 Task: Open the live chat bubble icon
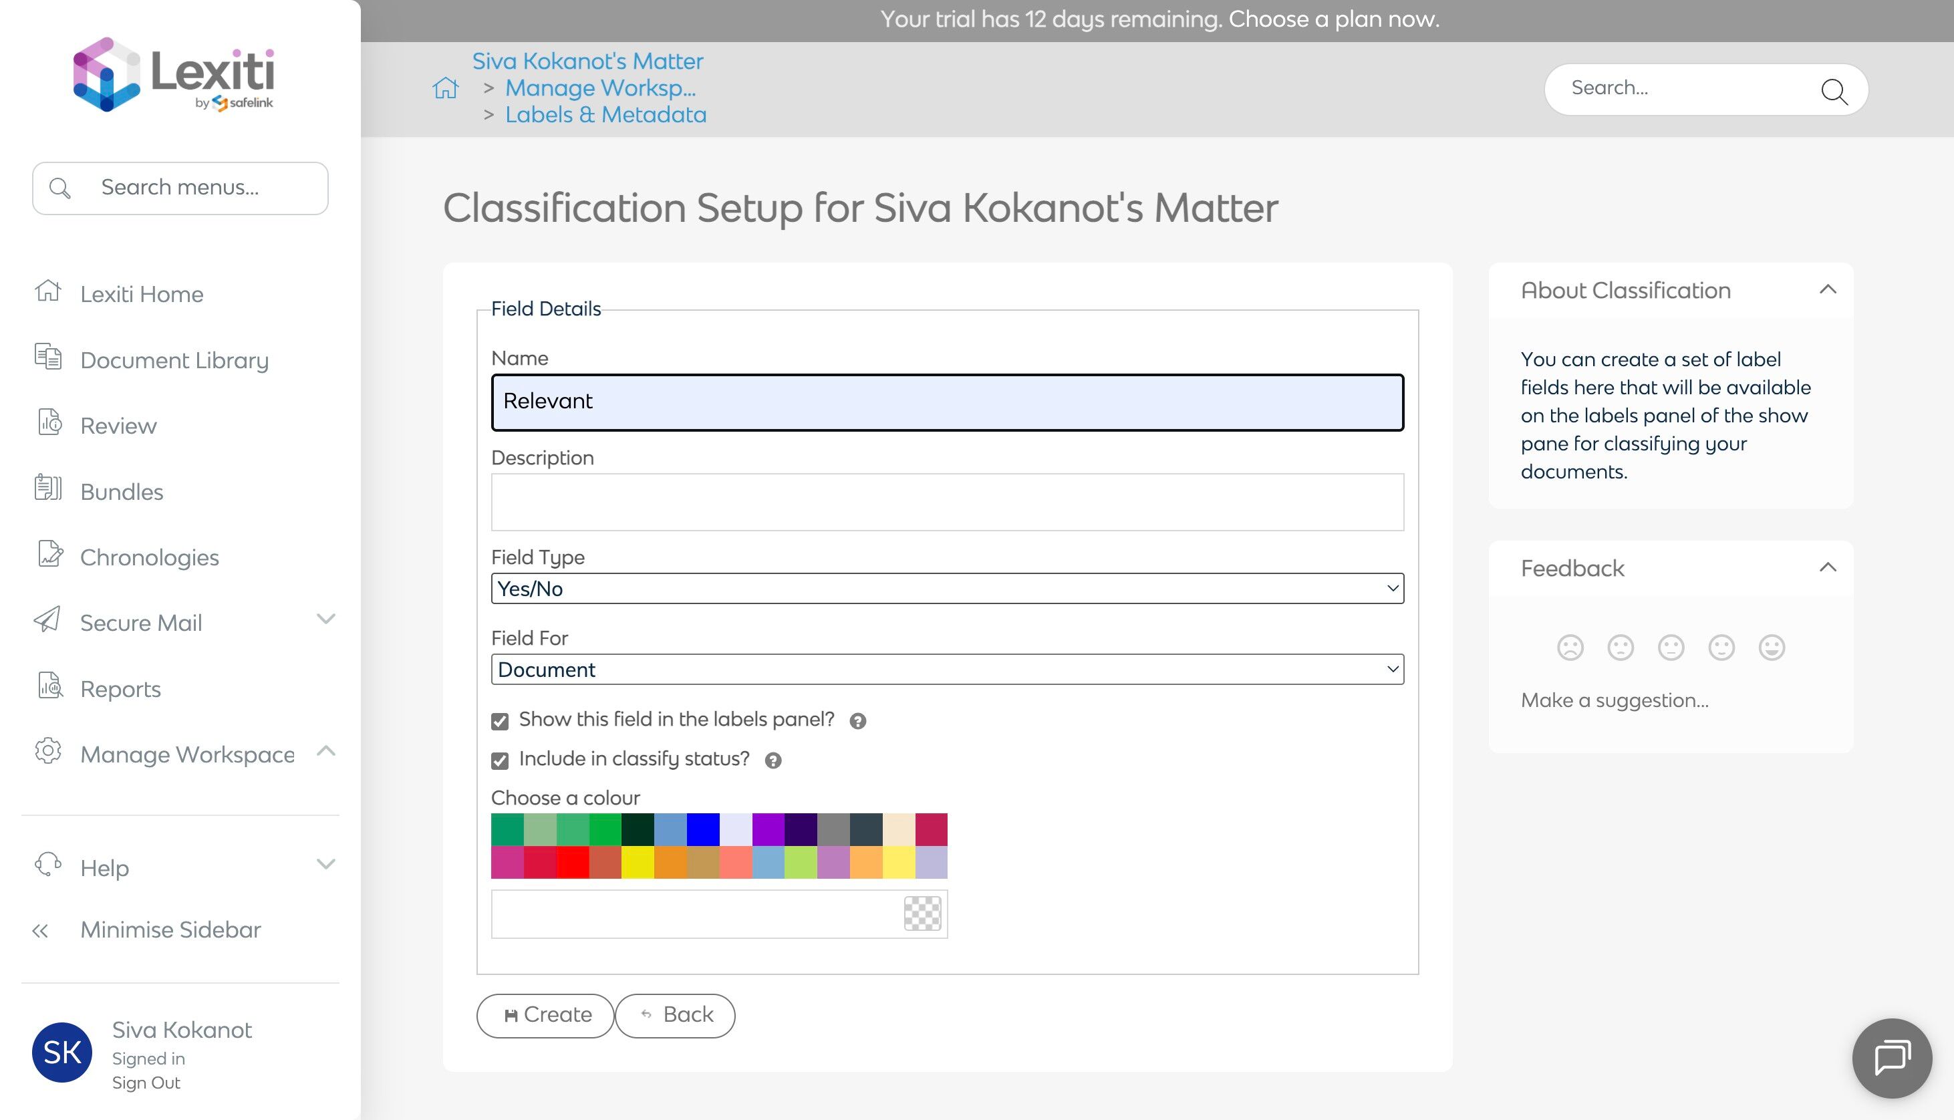(x=1891, y=1058)
